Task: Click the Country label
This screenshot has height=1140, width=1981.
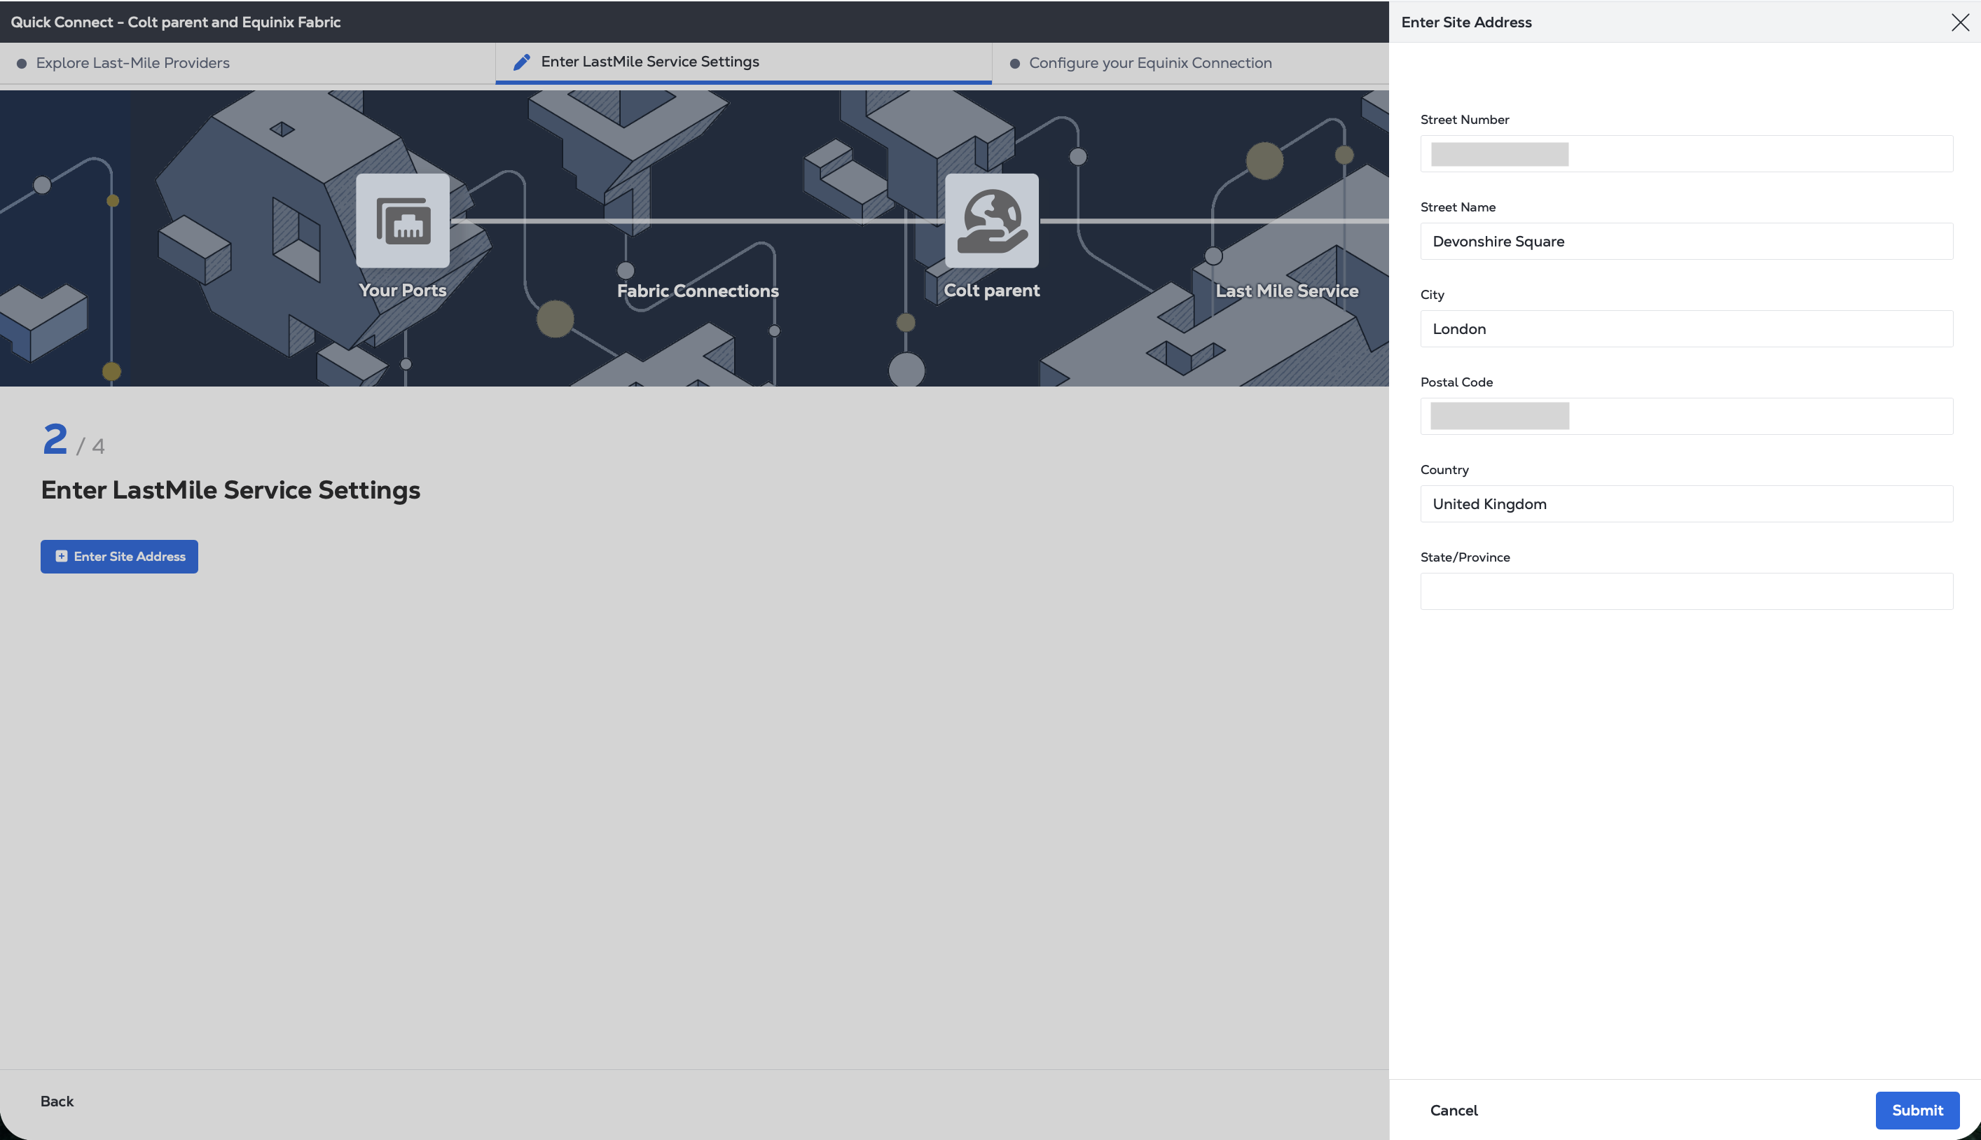Action: click(1444, 470)
